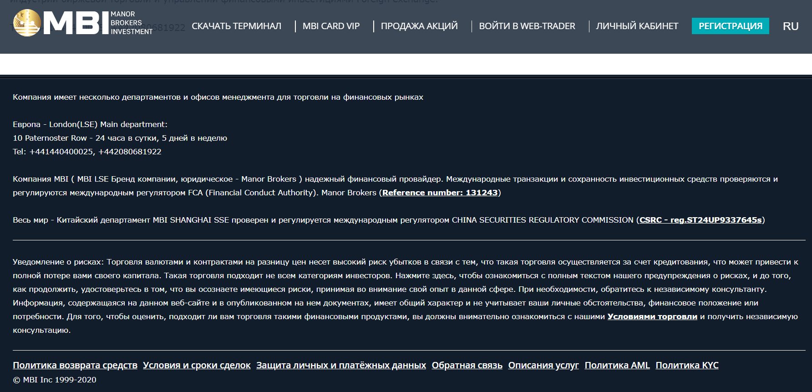Open the Условиями торговли link
The image size is (812, 392).
652,316
